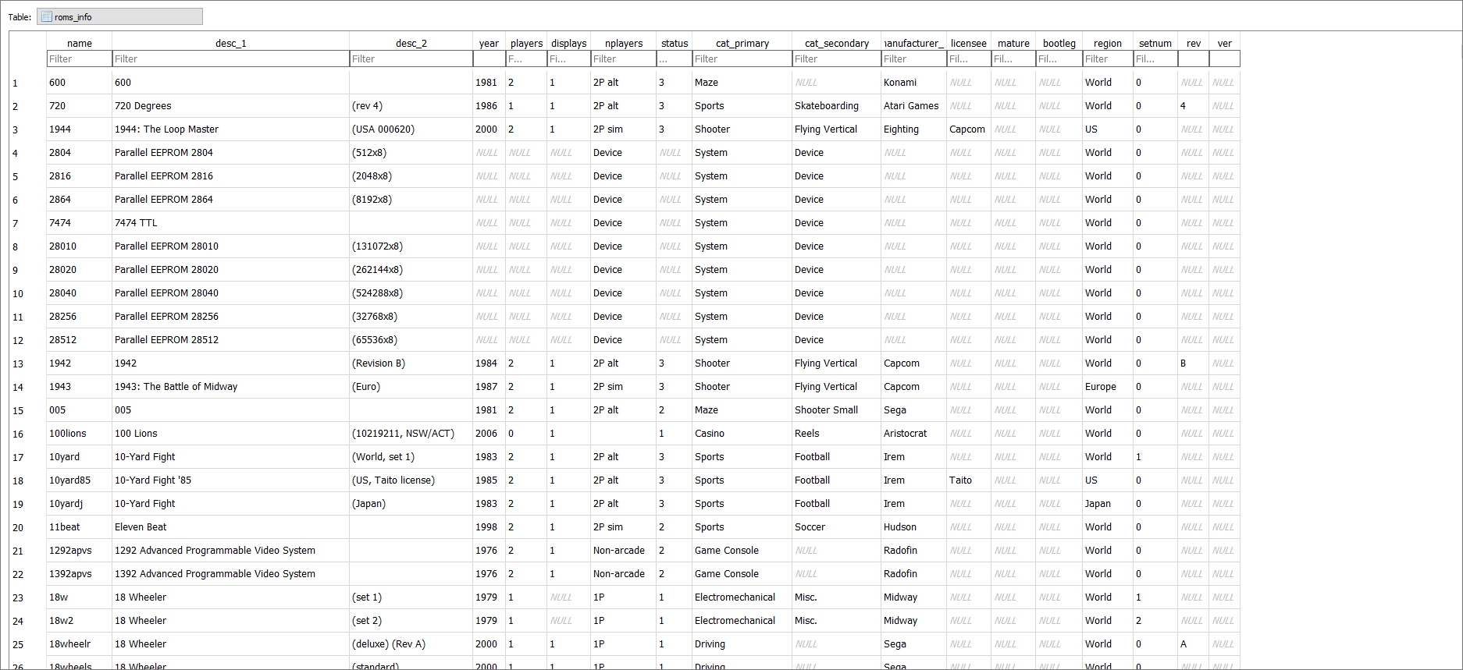The height and width of the screenshot is (670, 1463).
Task: Click the 'Parallel EEPROM 28040' cell
Action: [230, 293]
